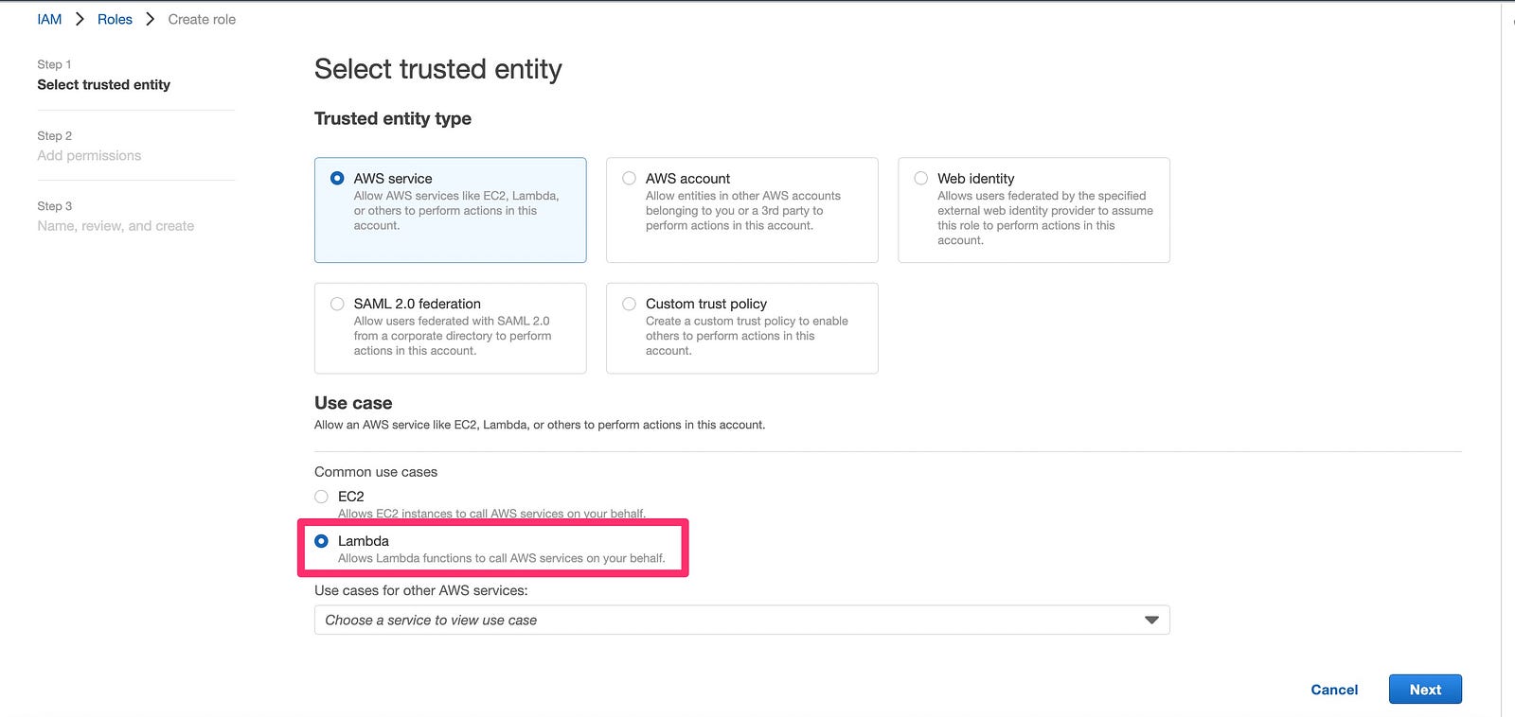Click the Next button
1515x717 pixels.
(1425, 690)
